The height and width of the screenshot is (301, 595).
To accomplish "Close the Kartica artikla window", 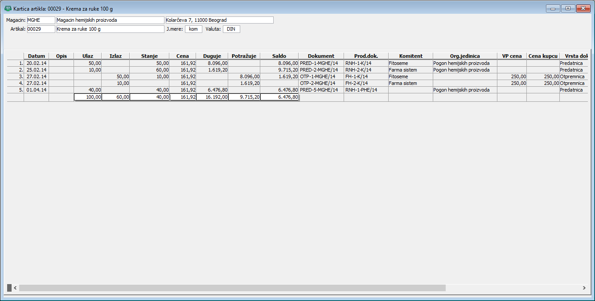I will (x=582, y=8).
